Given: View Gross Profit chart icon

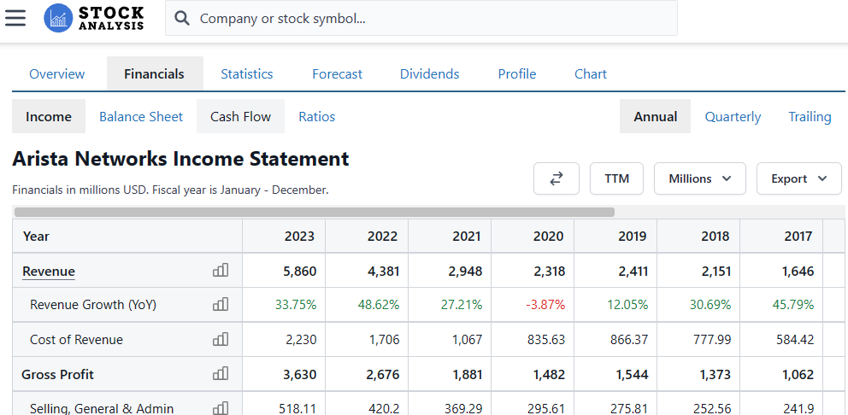Looking at the screenshot, I should [x=221, y=374].
